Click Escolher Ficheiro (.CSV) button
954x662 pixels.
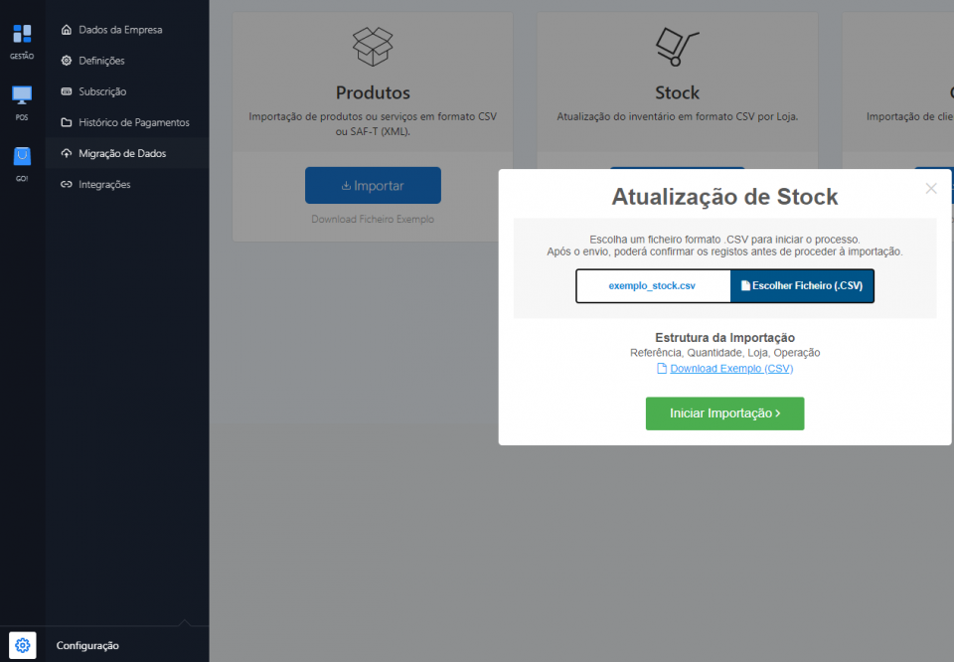804,285
